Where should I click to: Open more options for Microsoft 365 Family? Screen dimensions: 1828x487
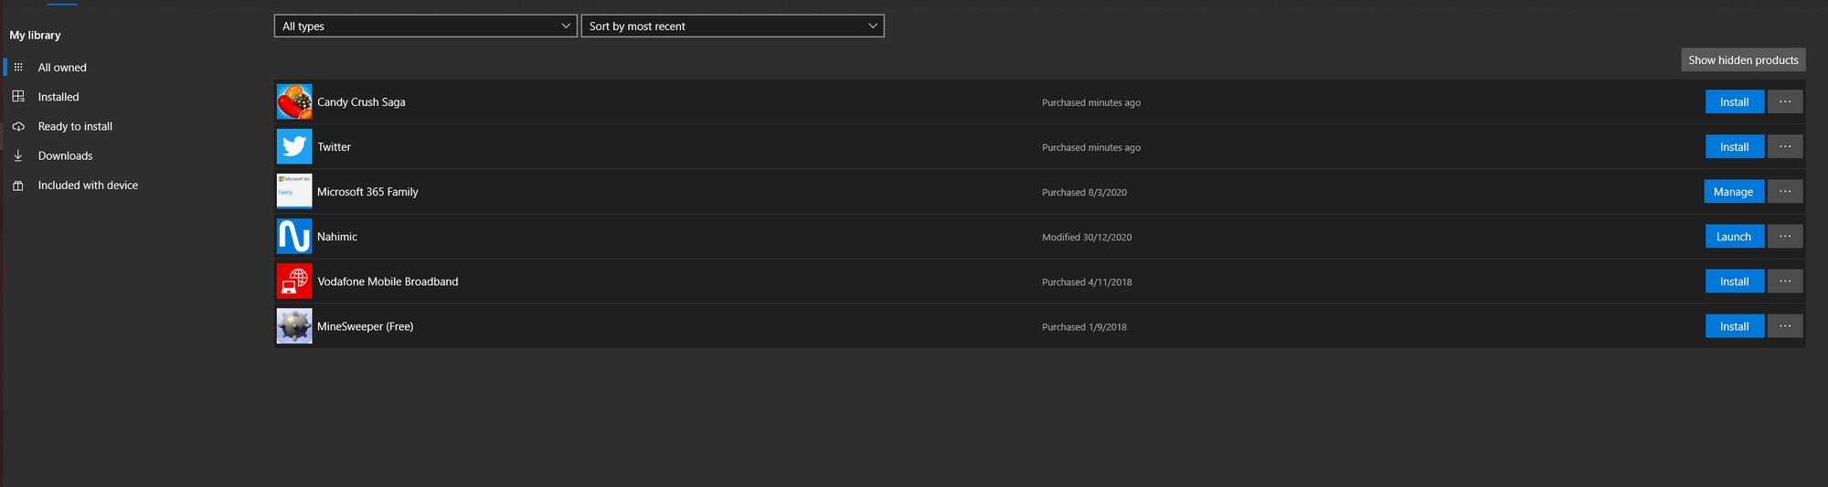click(1785, 191)
